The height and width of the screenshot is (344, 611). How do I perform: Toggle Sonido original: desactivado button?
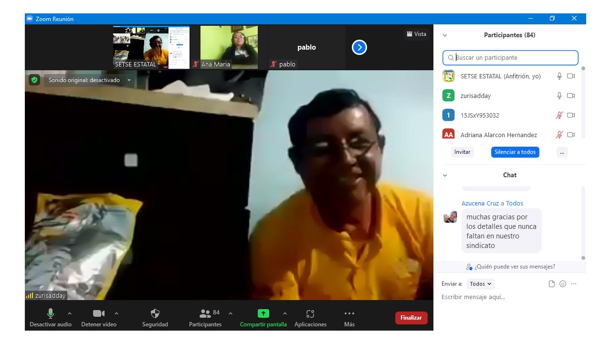84,80
